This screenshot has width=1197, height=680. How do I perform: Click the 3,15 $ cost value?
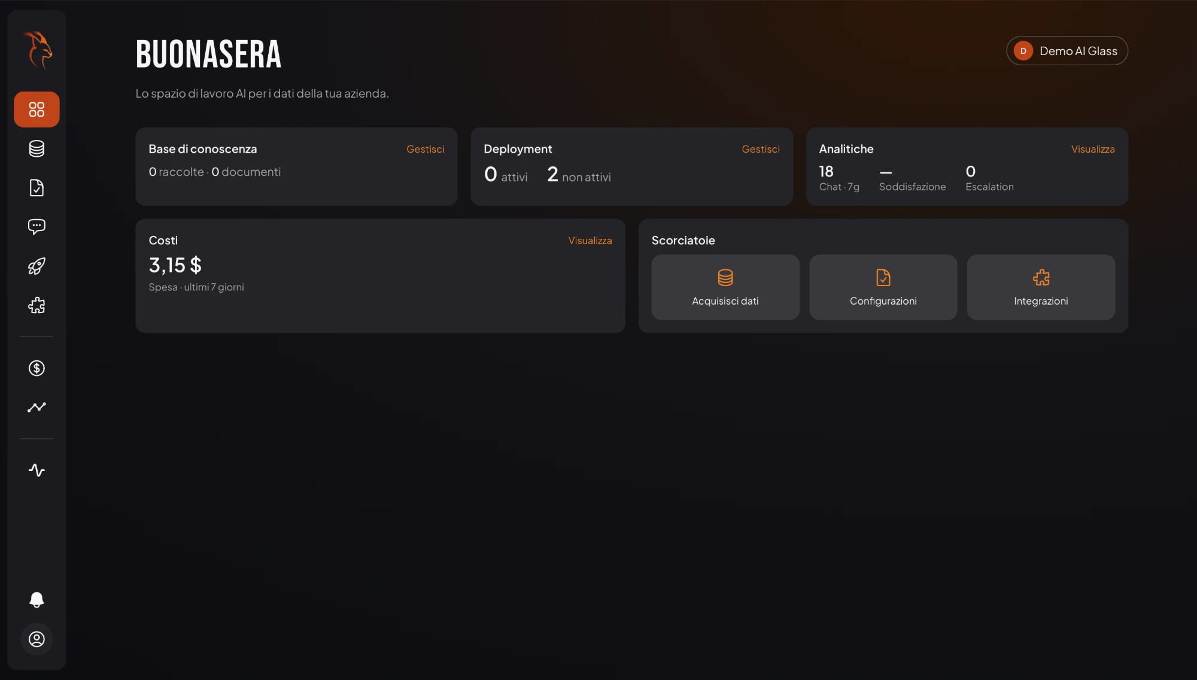[175, 265]
